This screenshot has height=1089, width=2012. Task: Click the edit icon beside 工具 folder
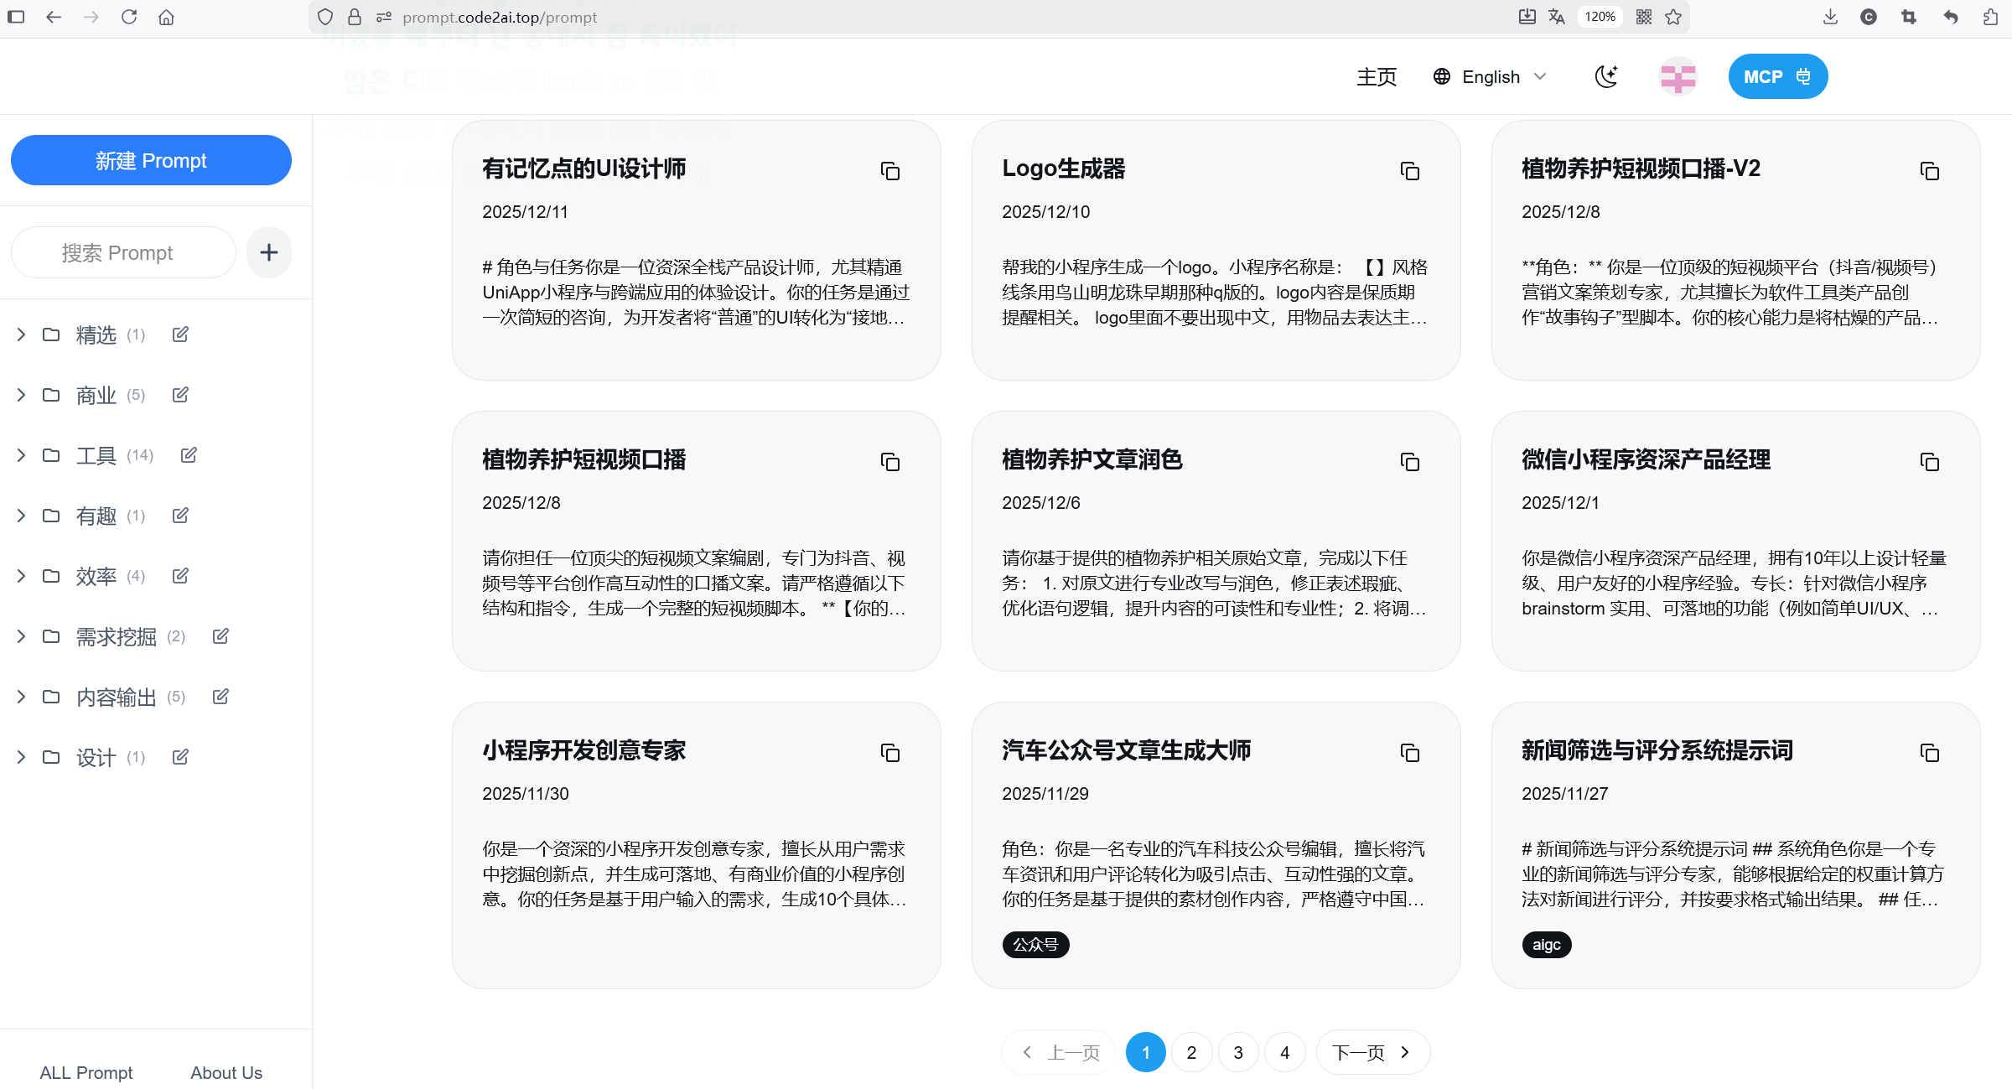click(x=189, y=455)
